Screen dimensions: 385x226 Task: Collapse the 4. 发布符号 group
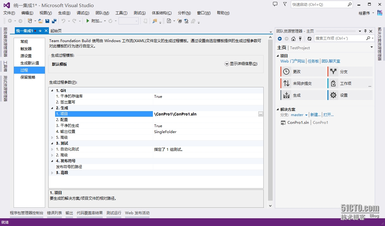pos(52,161)
